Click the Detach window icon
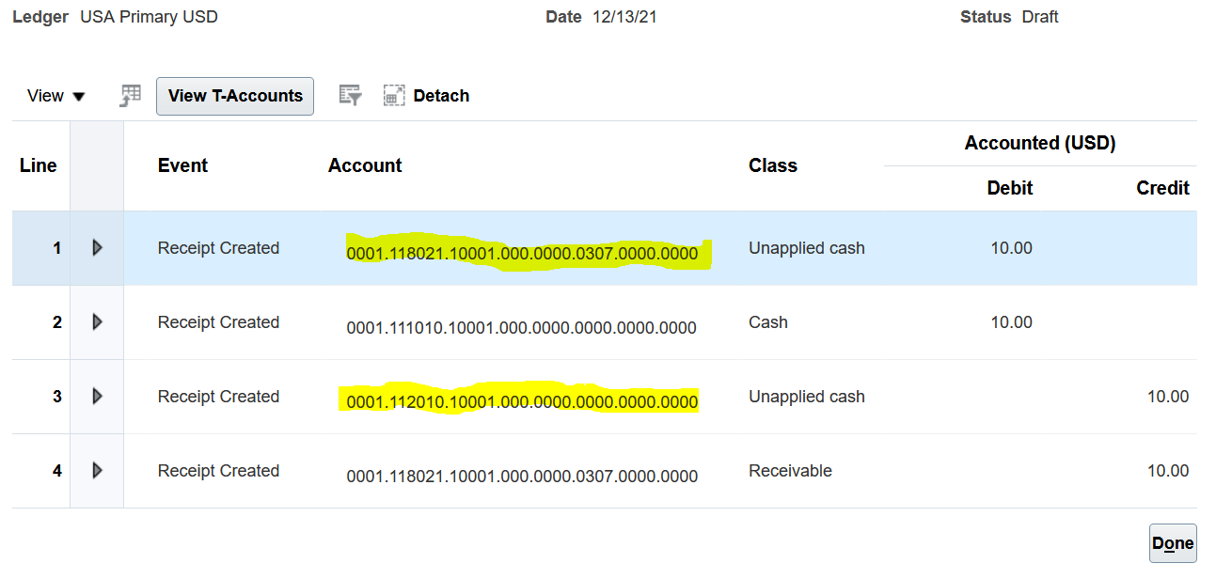Image resolution: width=1216 pixels, height=579 pixels. point(394,95)
